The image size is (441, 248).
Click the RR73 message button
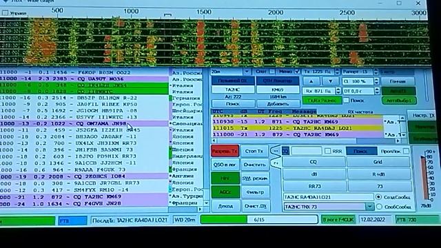(x=314, y=186)
